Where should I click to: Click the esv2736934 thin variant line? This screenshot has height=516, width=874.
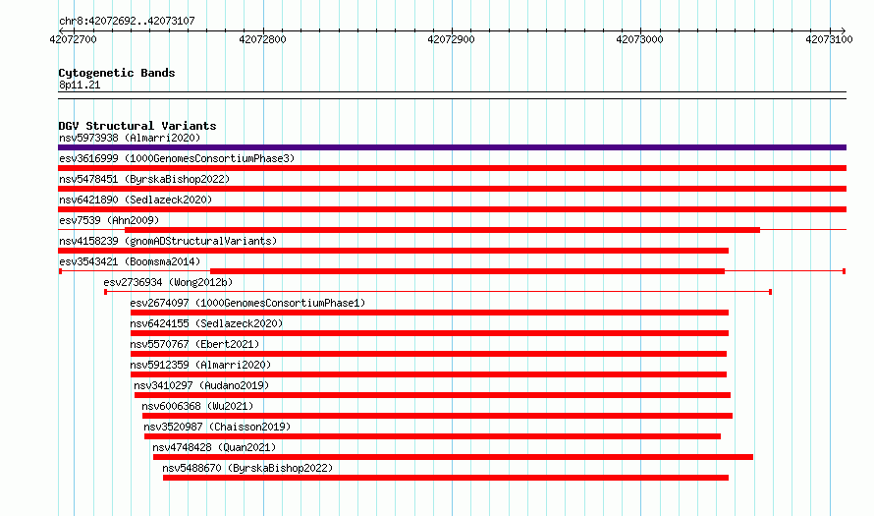point(438,292)
